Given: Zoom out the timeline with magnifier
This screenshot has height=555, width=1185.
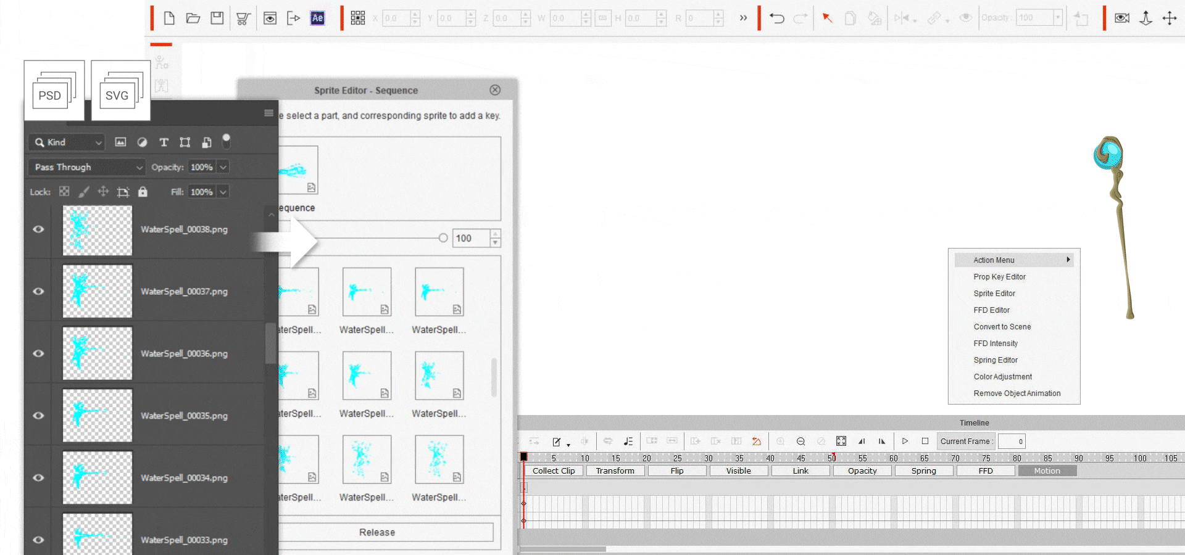Looking at the screenshot, I should pos(800,441).
